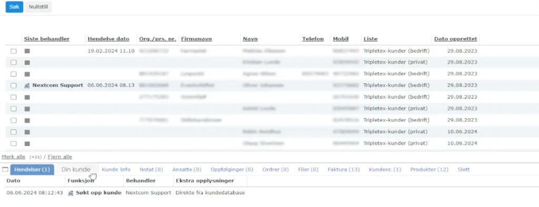This screenshot has width=539, height=207.
Task: Tick the checkbox in the Nextcom Support row
Action: pyautogui.click(x=13, y=86)
